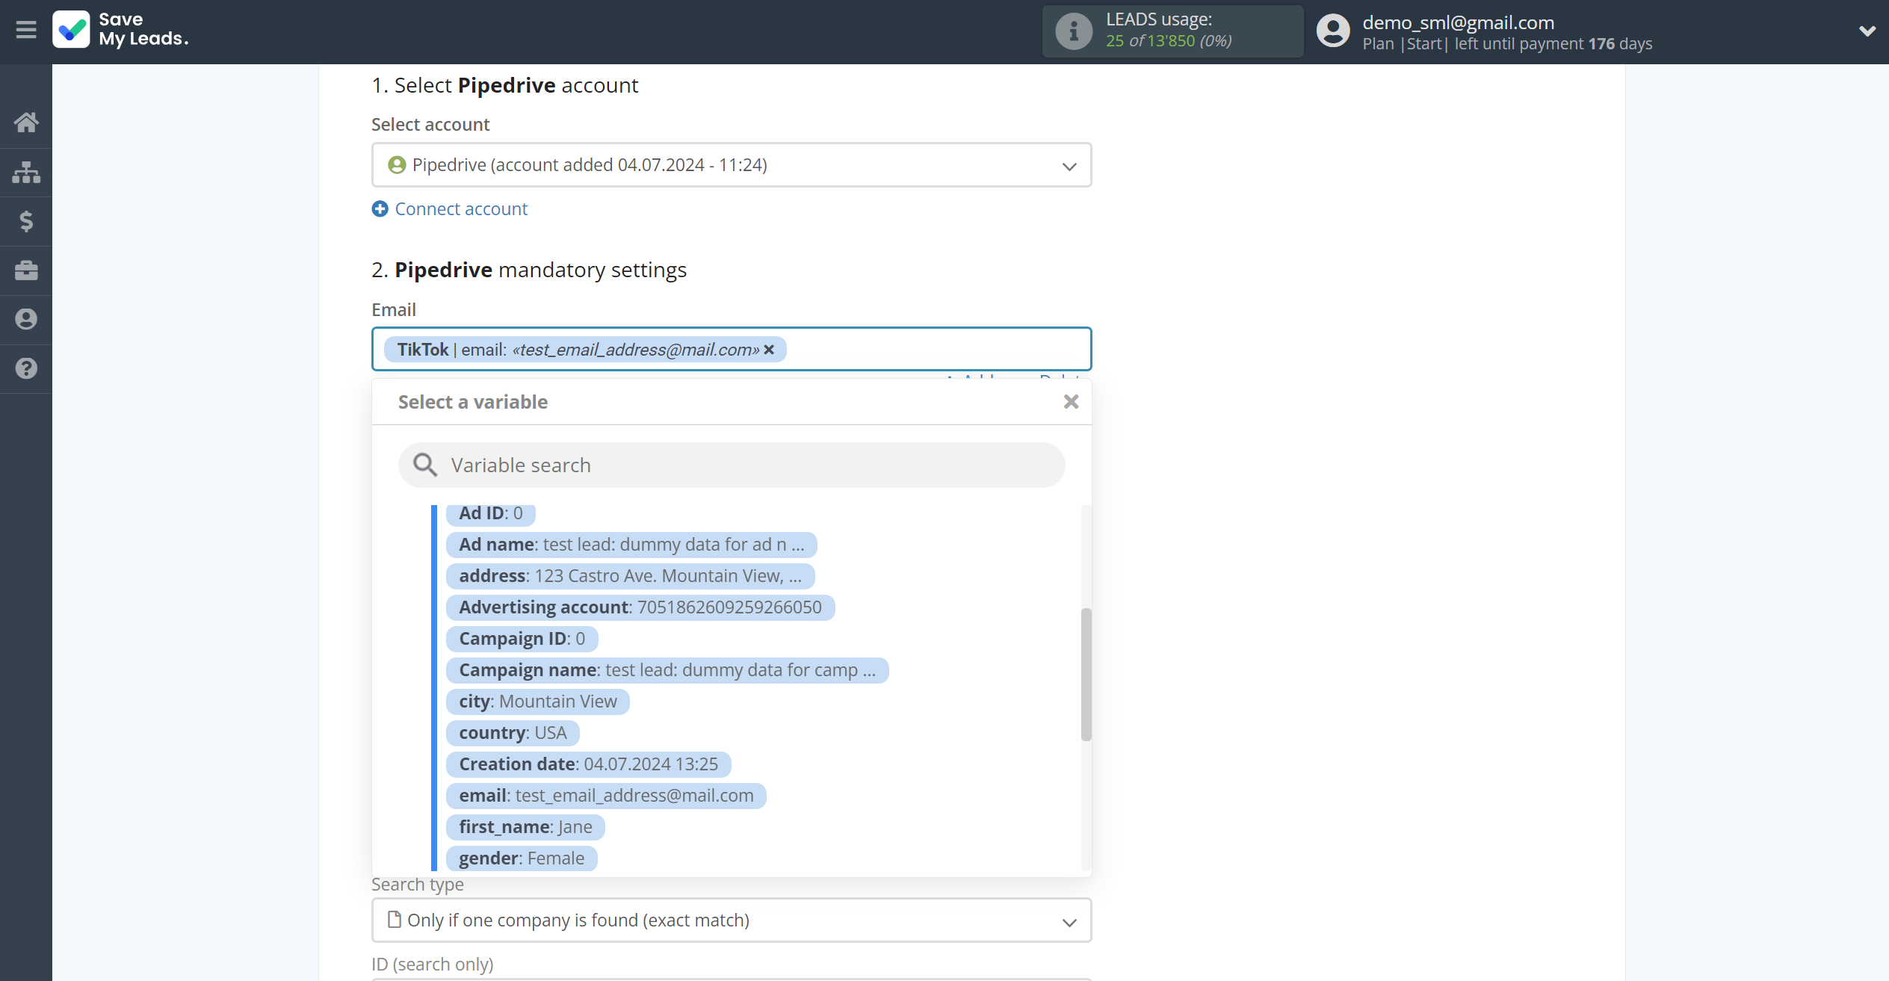Remove the TikTok email variable tag
The image size is (1889, 981).
pyautogui.click(x=769, y=350)
